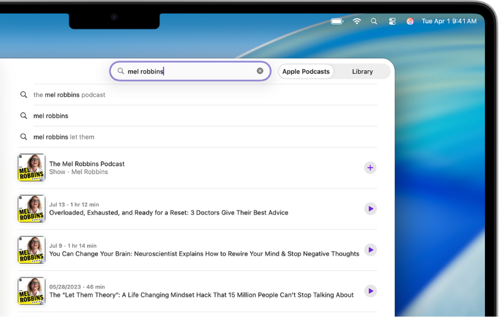This screenshot has height=318, width=499.
Task: Switch to the Library tab
Action: [362, 72]
